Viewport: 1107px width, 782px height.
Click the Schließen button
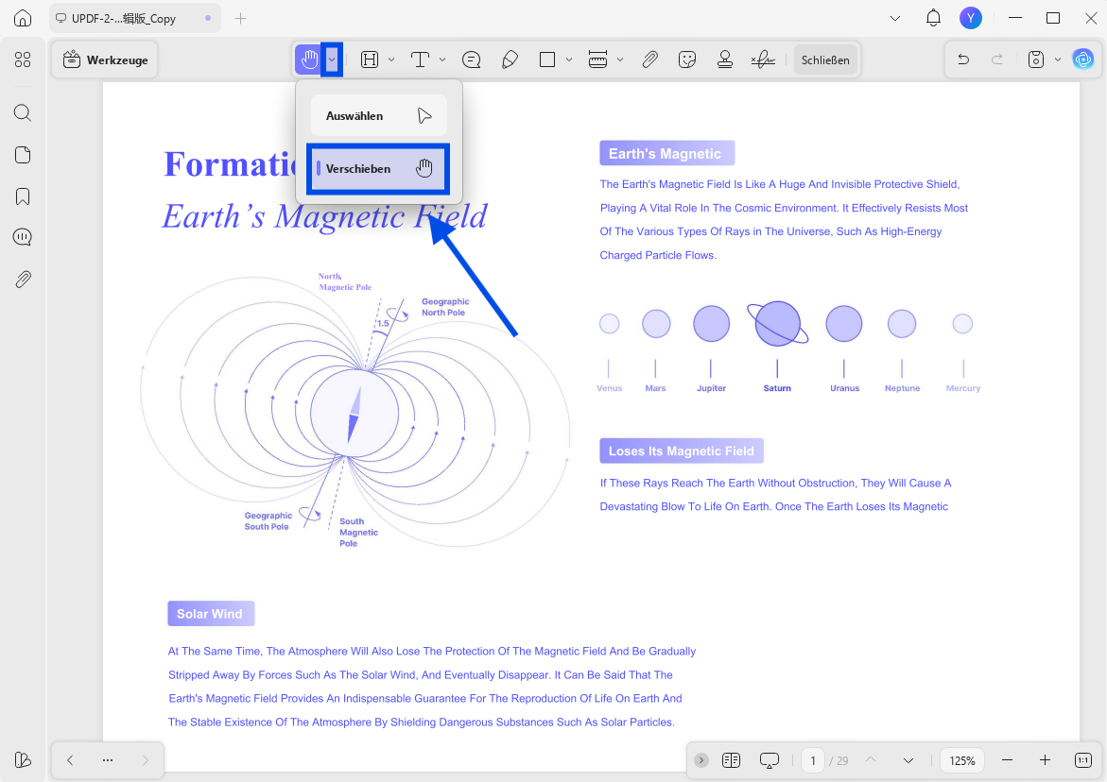(825, 59)
